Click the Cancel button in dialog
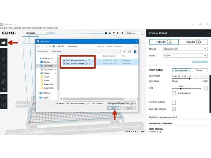Viewport: 211px width, 158px height. click(x=129, y=108)
